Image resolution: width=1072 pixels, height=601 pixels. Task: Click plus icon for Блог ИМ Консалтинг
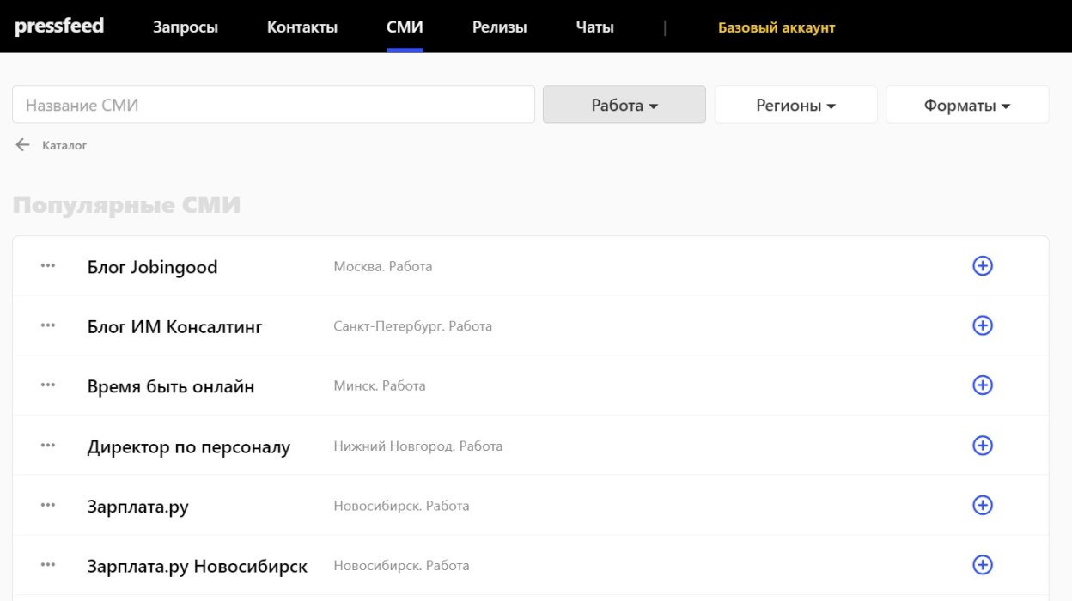[982, 325]
